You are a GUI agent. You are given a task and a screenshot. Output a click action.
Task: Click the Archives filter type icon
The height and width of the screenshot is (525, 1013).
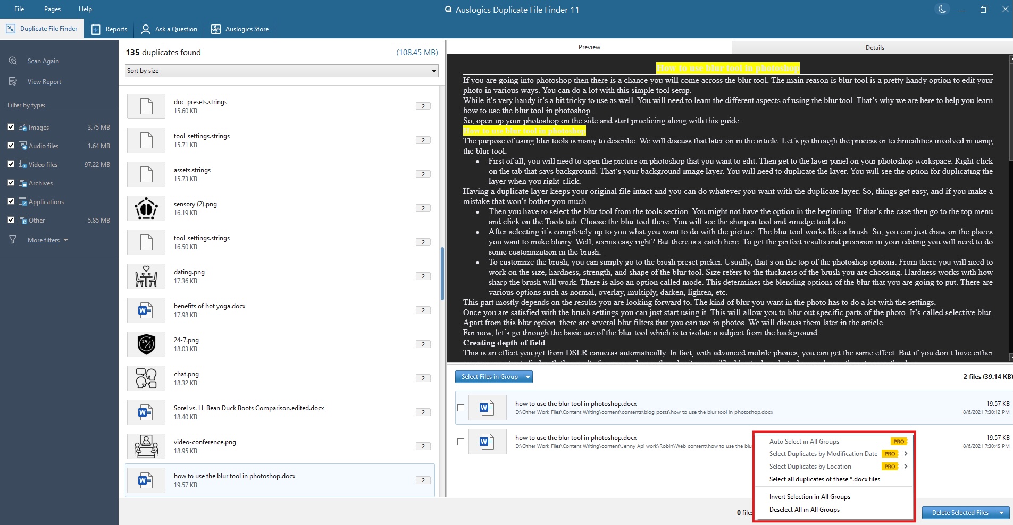(22, 183)
